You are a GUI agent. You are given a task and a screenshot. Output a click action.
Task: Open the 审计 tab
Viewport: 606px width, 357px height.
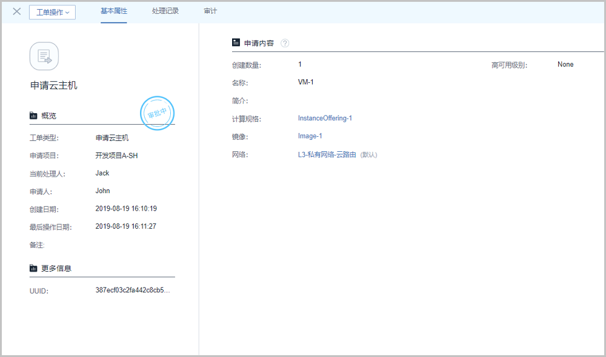(x=210, y=11)
